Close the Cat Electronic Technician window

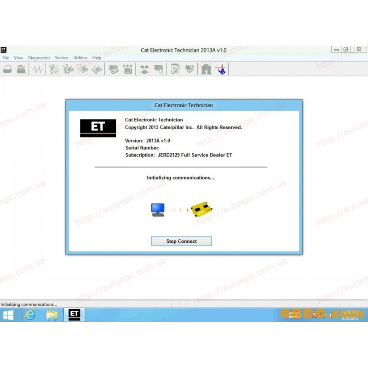(x=358, y=50)
